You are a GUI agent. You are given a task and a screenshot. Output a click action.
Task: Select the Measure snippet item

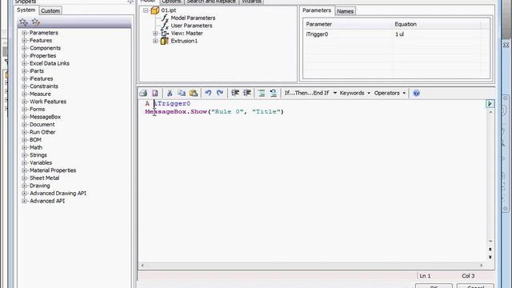40,94
